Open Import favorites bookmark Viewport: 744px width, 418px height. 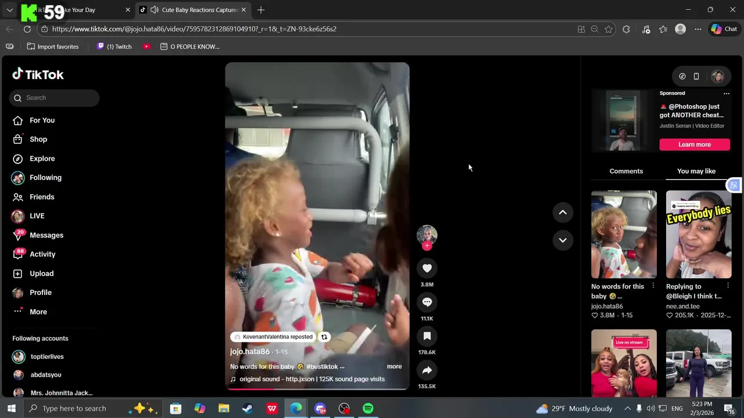tap(53, 46)
